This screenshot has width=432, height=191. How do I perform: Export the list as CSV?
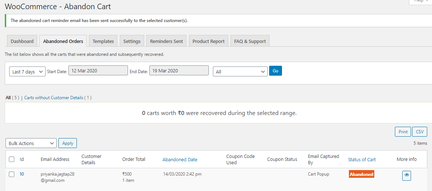(419, 131)
